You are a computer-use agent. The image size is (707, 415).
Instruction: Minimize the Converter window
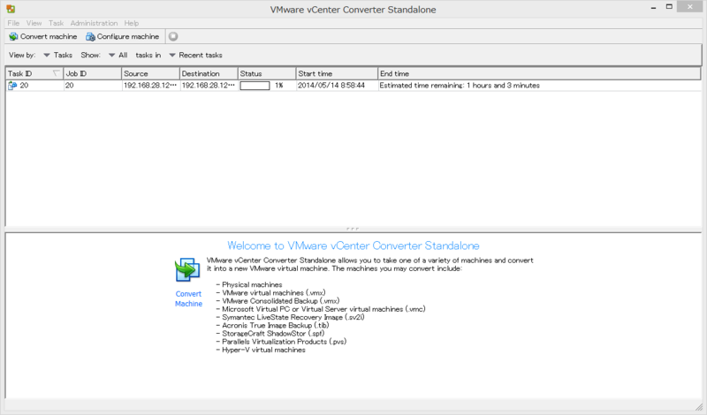click(x=653, y=8)
